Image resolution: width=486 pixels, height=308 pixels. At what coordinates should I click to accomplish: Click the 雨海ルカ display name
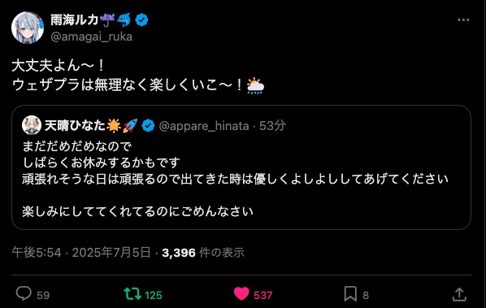[75, 20]
